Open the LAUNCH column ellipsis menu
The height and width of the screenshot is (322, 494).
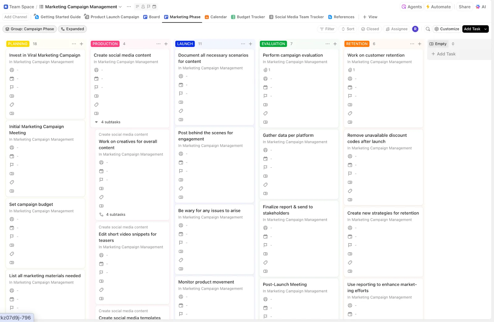coord(243,44)
